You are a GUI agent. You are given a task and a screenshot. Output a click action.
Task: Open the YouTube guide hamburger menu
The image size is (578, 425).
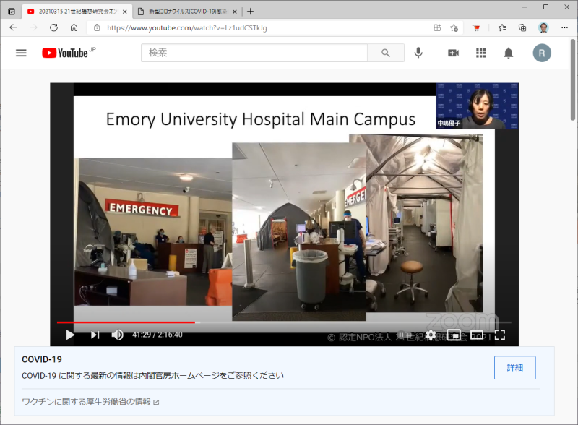click(21, 53)
